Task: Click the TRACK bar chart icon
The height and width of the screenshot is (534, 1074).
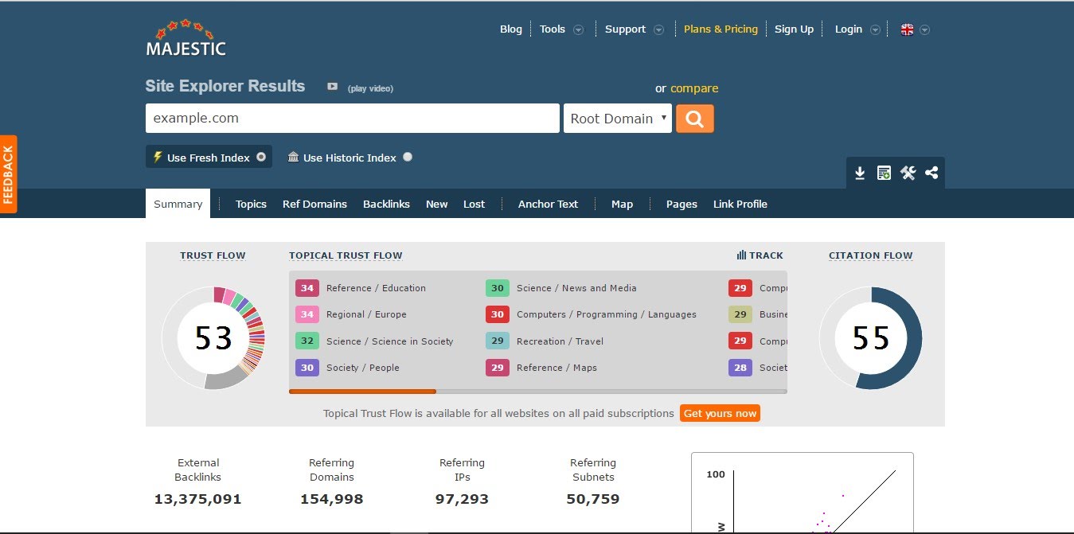Action: [x=741, y=255]
